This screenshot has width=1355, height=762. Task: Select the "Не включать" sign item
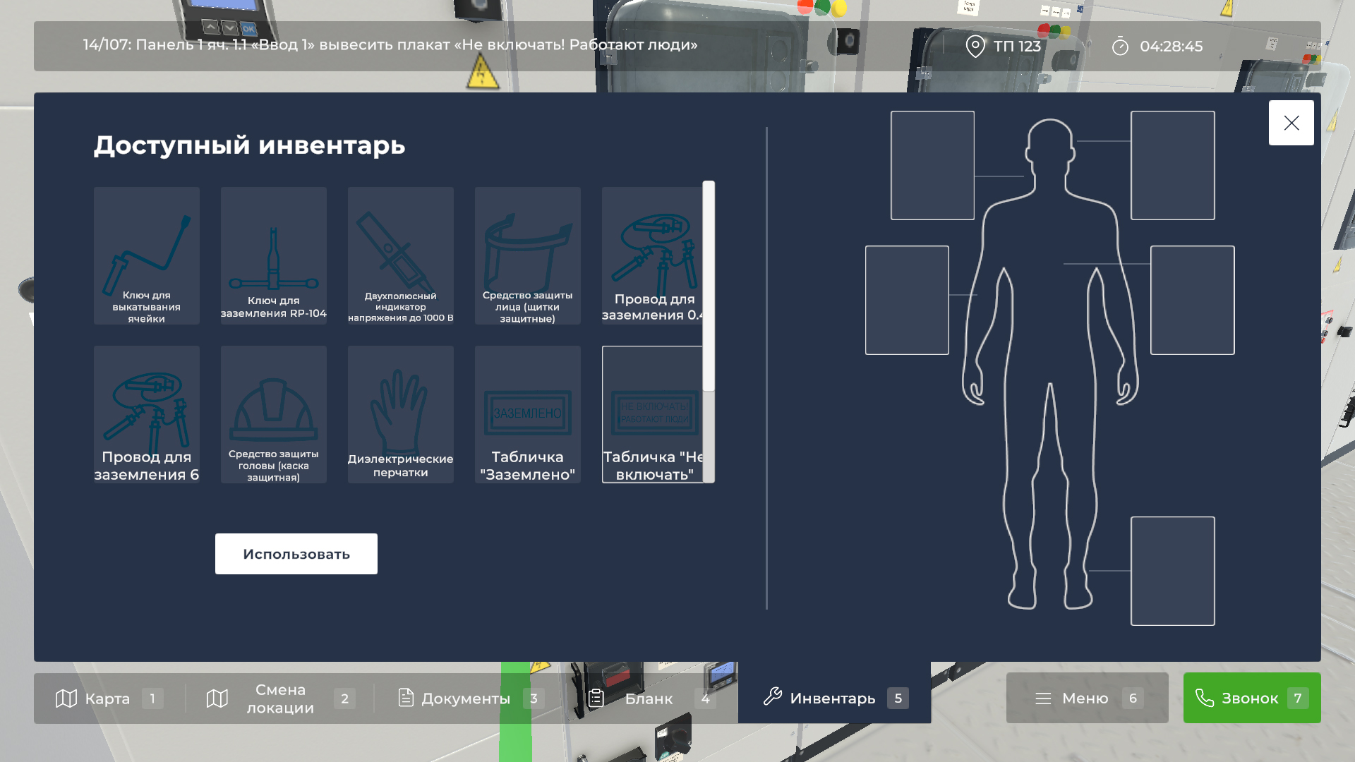[x=652, y=414]
